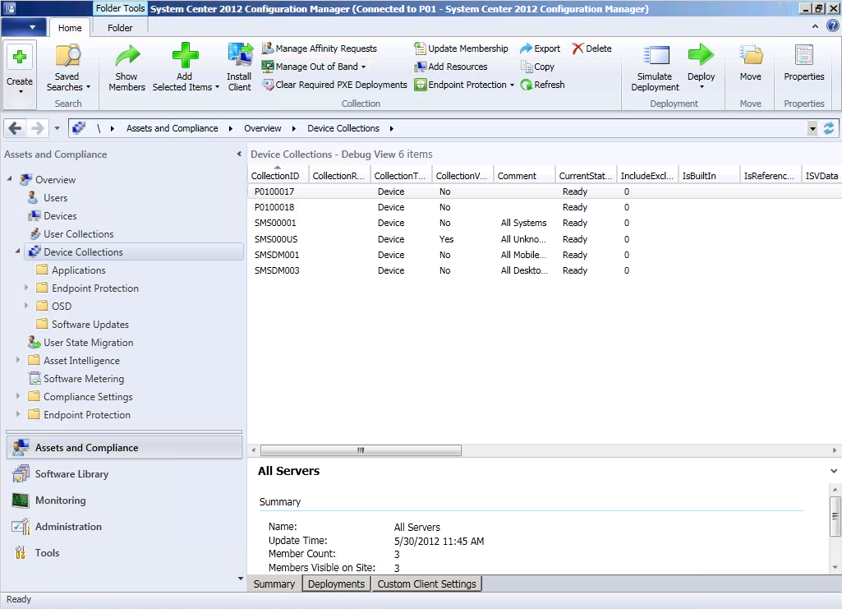Open the Administration workspace
842x609 pixels.
pos(68,526)
